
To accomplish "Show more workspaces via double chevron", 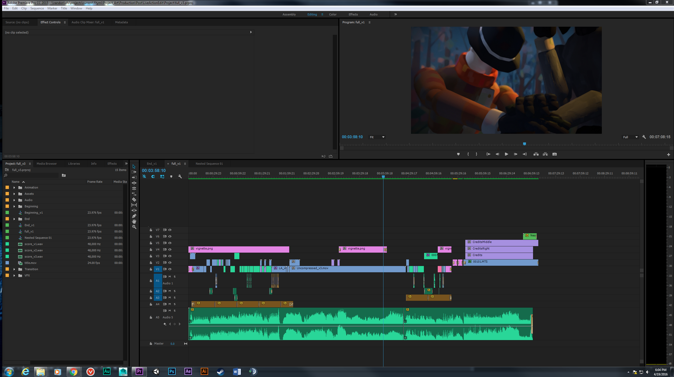I will point(396,14).
